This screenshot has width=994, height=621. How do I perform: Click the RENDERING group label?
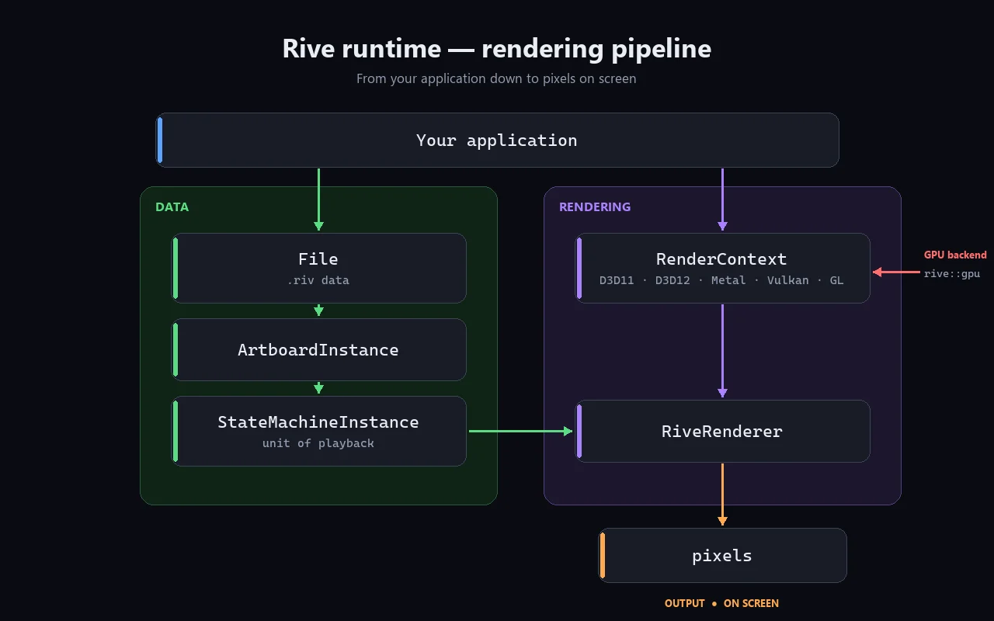tap(595, 207)
